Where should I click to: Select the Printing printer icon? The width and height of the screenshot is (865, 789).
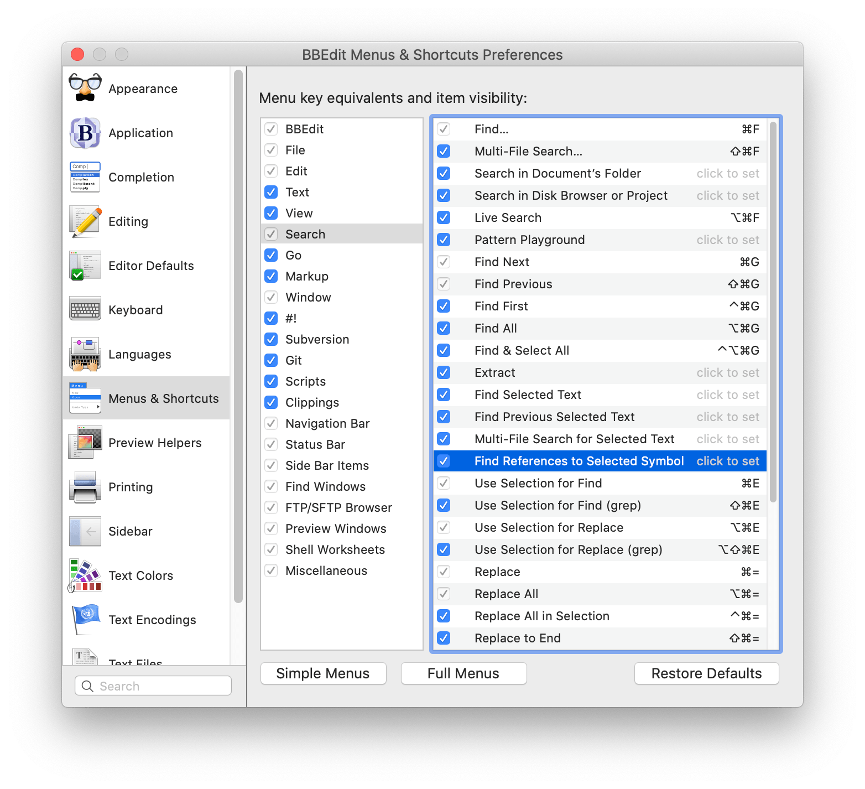[85, 487]
